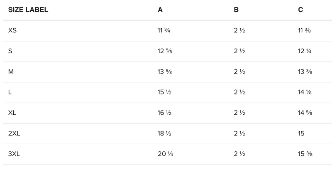Select the XS size row label

(12, 31)
